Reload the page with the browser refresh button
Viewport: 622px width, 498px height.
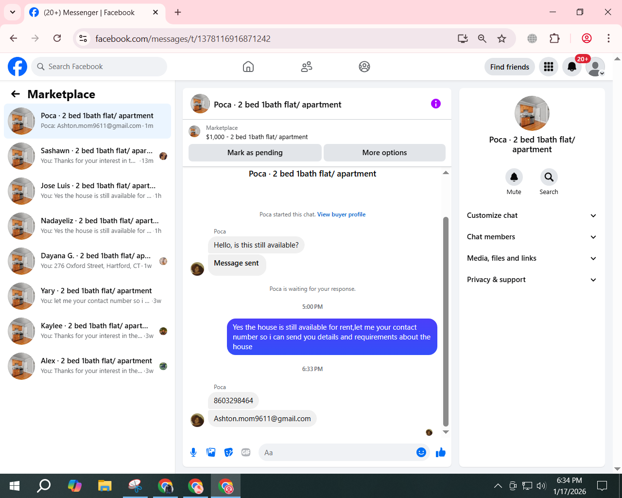57,38
